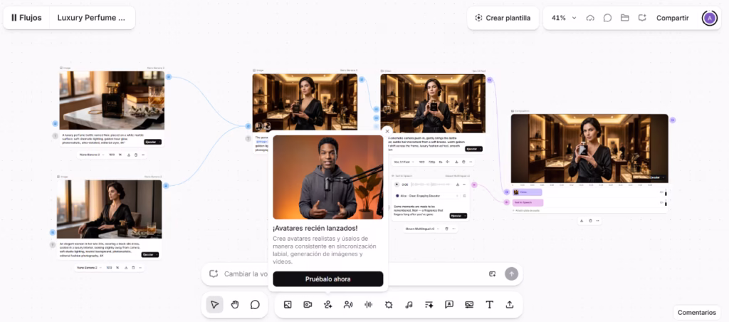Open the user avatar A profile
Screen dimensions: 729x322
[709, 18]
